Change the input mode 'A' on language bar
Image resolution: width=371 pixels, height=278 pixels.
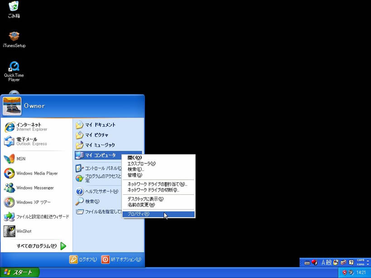(x=323, y=263)
